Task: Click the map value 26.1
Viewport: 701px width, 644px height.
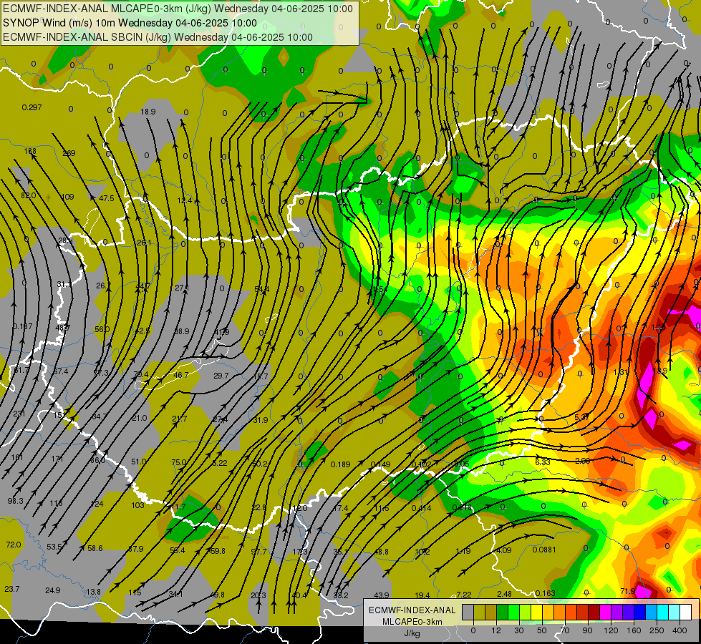Action: 144,243
